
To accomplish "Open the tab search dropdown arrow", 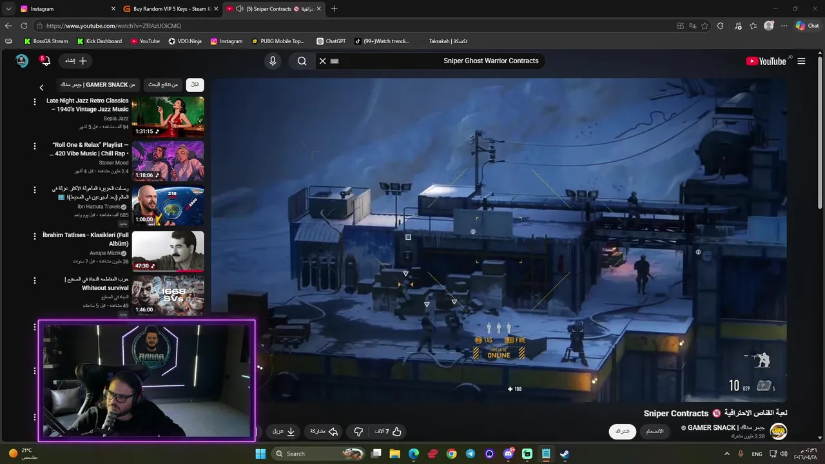I will point(8,9).
